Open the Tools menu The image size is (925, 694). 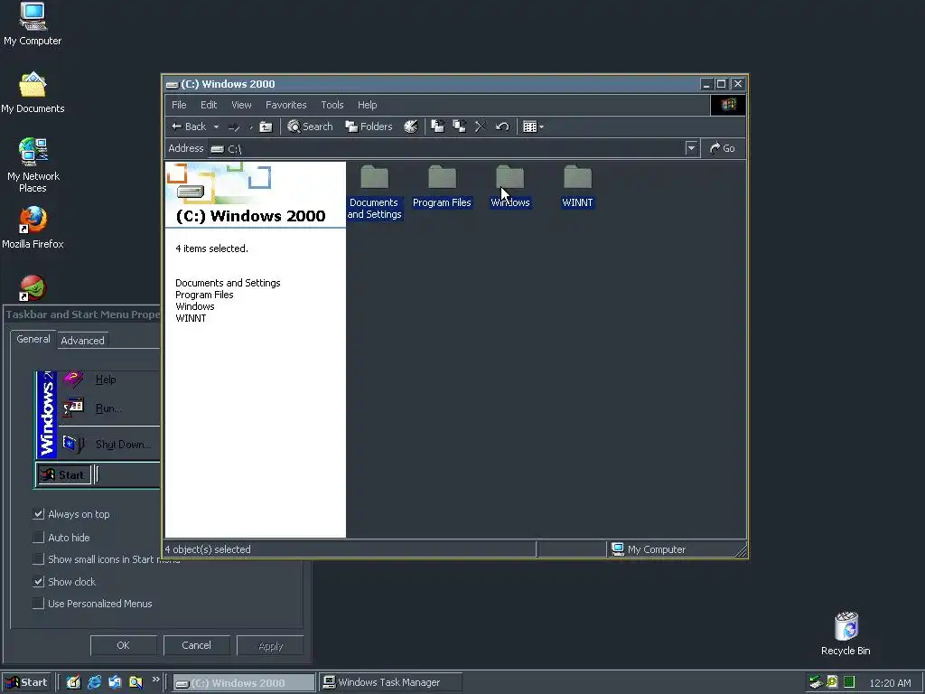tap(332, 105)
